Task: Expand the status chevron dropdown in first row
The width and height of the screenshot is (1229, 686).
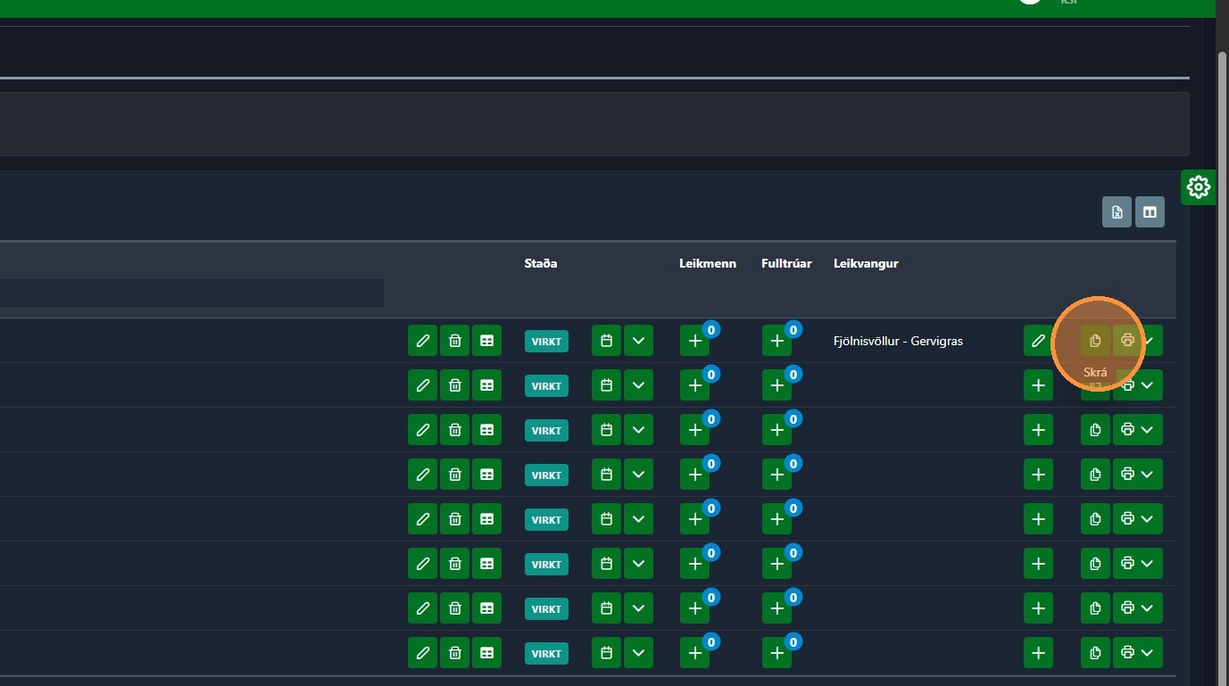Action: pos(638,341)
